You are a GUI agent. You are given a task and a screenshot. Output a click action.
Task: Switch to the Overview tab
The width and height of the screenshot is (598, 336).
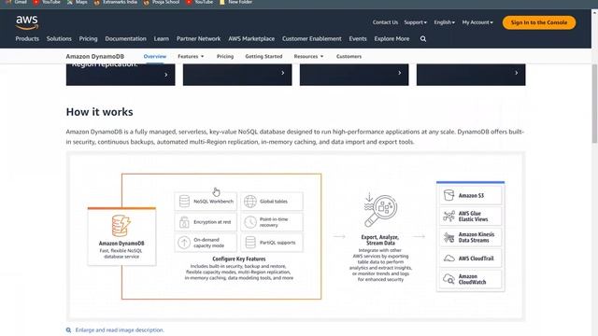tap(155, 56)
